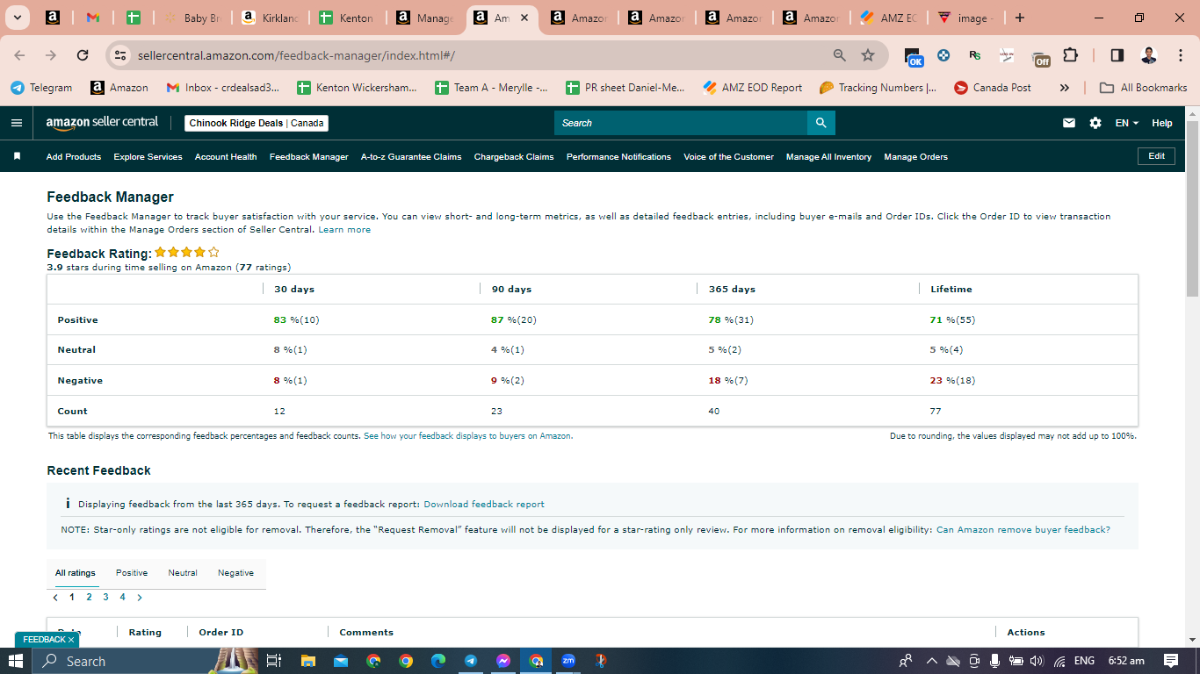Open Telegram from the taskbar
1200x674 pixels.
(471, 661)
